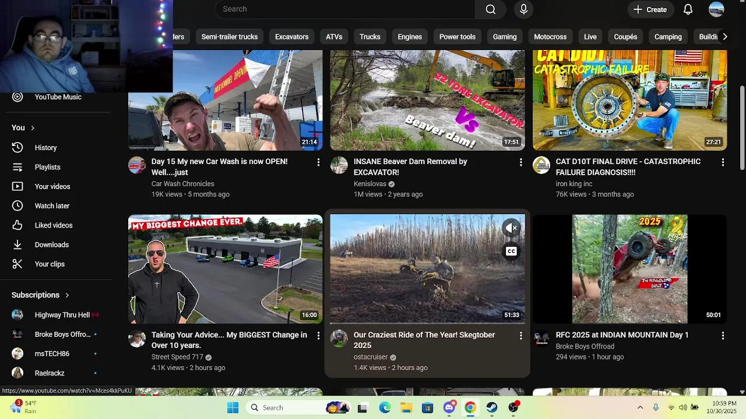746x419 pixels.
Task: Toggle captions on Skegtober preview
Action: [511, 251]
